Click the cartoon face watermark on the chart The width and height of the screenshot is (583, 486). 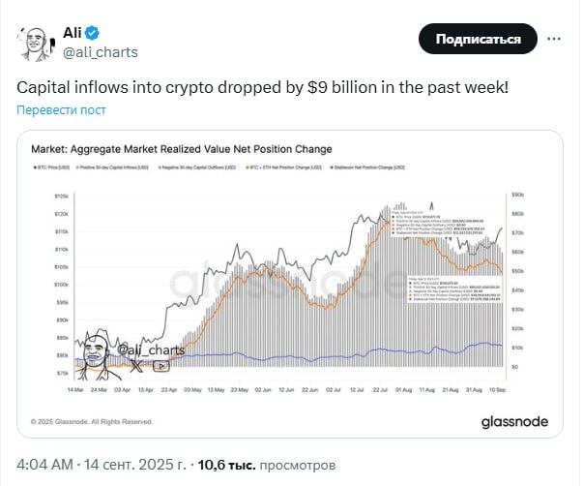pos(96,355)
